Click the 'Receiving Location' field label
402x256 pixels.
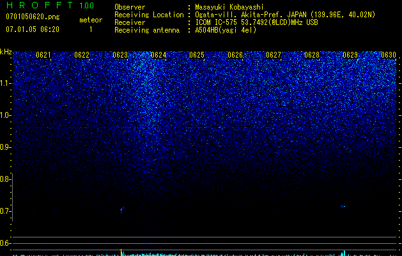pos(149,15)
